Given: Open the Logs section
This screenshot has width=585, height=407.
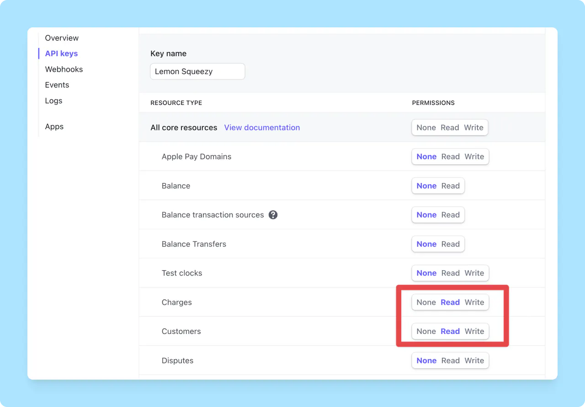Looking at the screenshot, I should coord(53,100).
